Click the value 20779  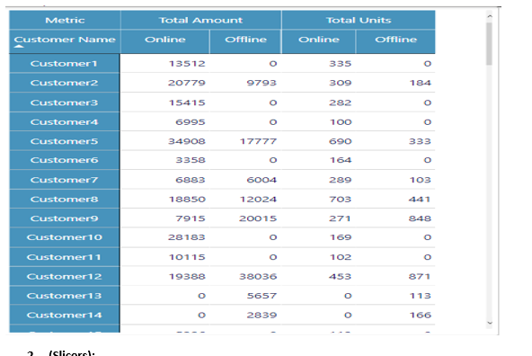pos(187,83)
